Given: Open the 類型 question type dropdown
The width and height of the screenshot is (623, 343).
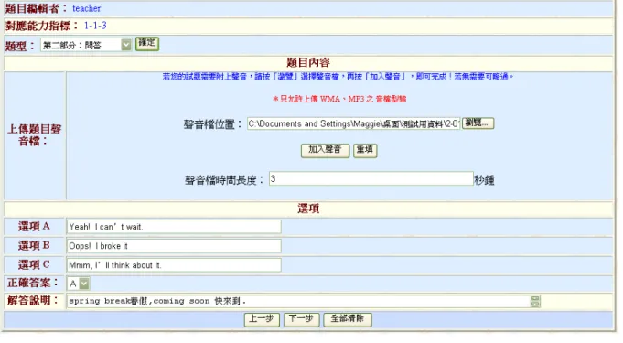Looking at the screenshot, I should (86, 45).
